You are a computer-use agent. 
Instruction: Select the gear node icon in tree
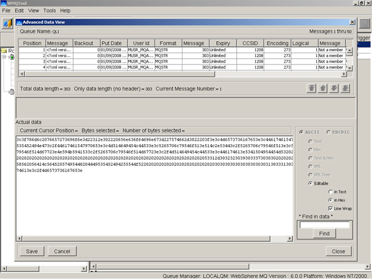(12, 92)
